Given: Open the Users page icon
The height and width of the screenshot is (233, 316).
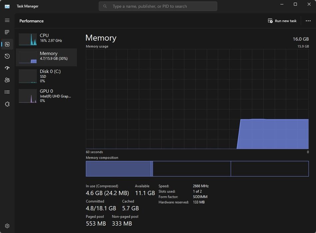Looking at the screenshot, I should point(7,80).
